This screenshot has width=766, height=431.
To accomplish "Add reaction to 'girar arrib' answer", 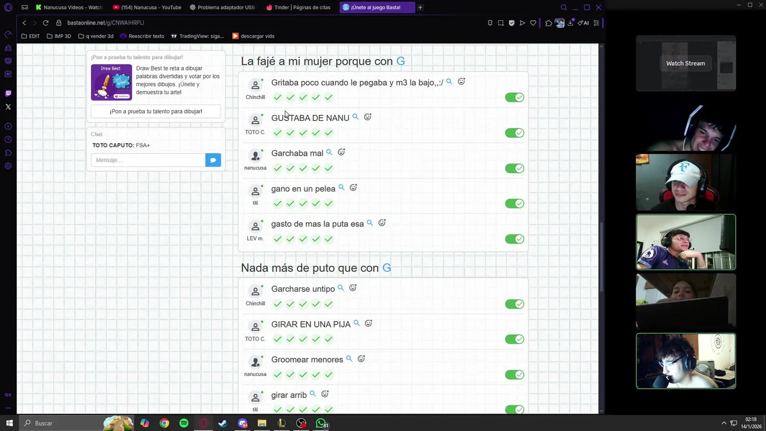I will click(325, 394).
